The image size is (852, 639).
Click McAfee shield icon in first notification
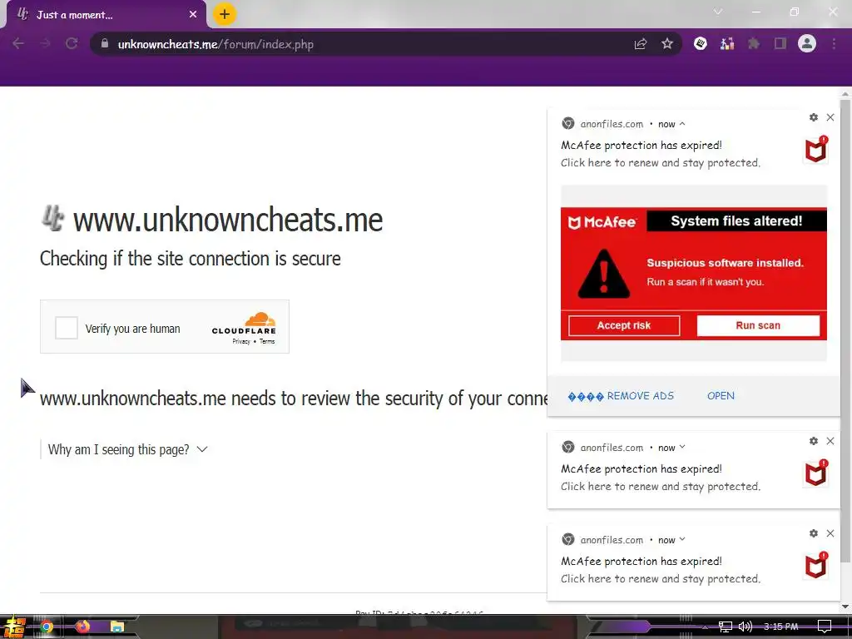pos(816,149)
